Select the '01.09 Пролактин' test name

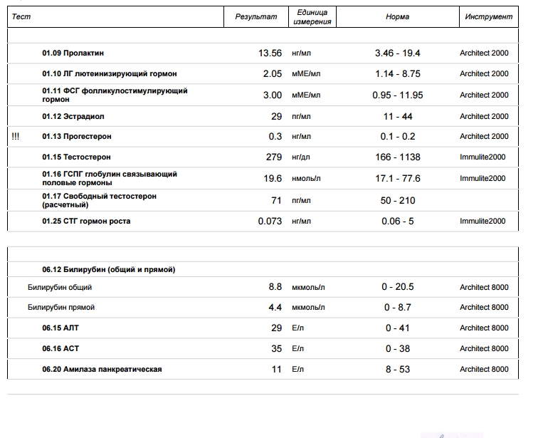click(73, 53)
